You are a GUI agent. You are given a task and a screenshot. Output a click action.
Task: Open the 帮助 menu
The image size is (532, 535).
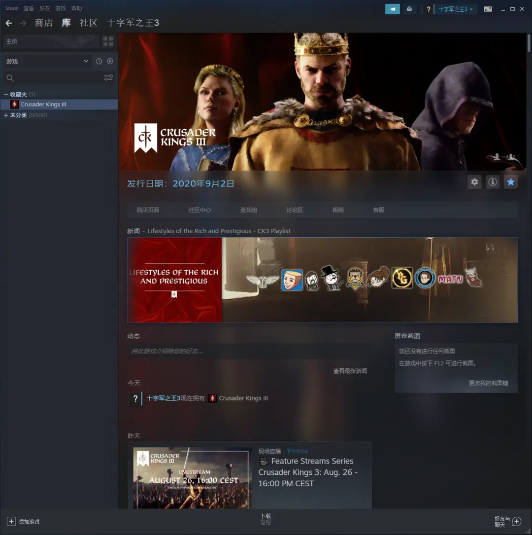click(76, 8)
